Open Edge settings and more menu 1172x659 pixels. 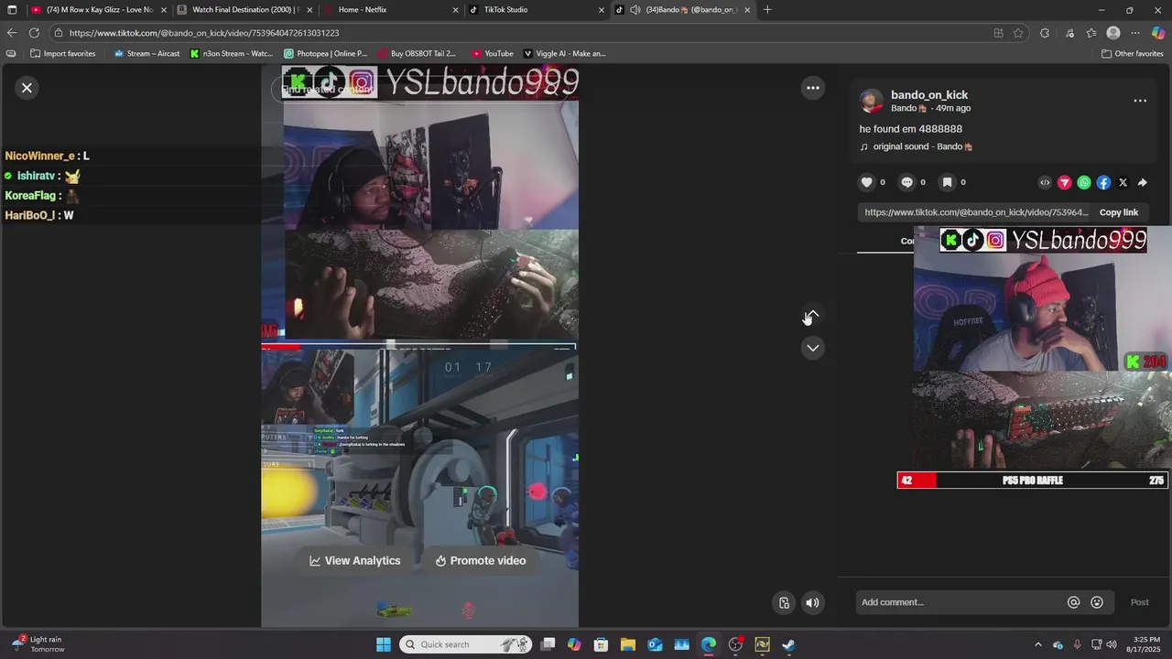(x=1135, y=33)
